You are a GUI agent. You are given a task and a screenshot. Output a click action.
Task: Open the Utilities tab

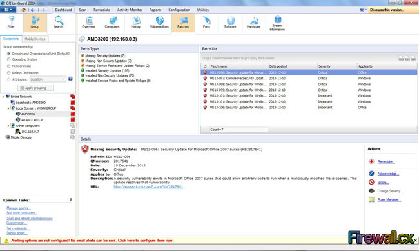point(203,10)
